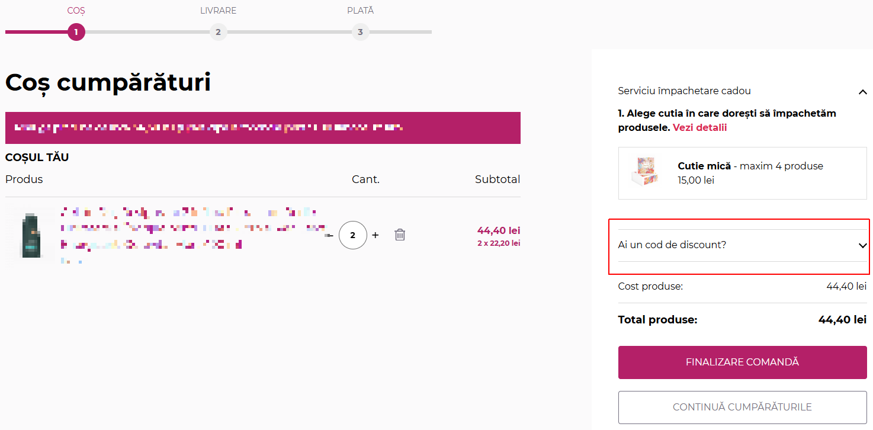Click the FINALIZARE COMANDĂ button
873x430 pixels.
(x=743, y=362)
